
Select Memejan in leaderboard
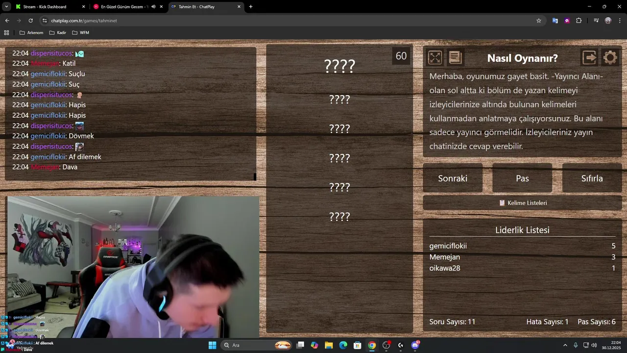point(445,257)
